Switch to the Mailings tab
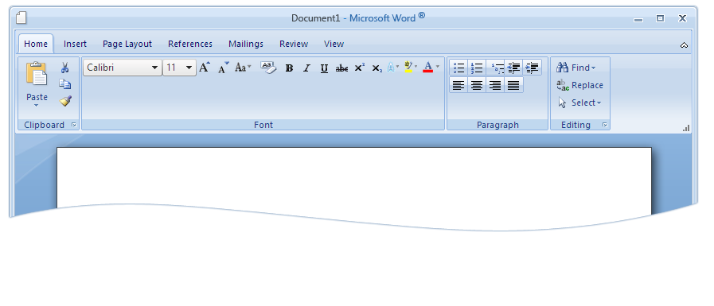 click(x=246, y=44)
